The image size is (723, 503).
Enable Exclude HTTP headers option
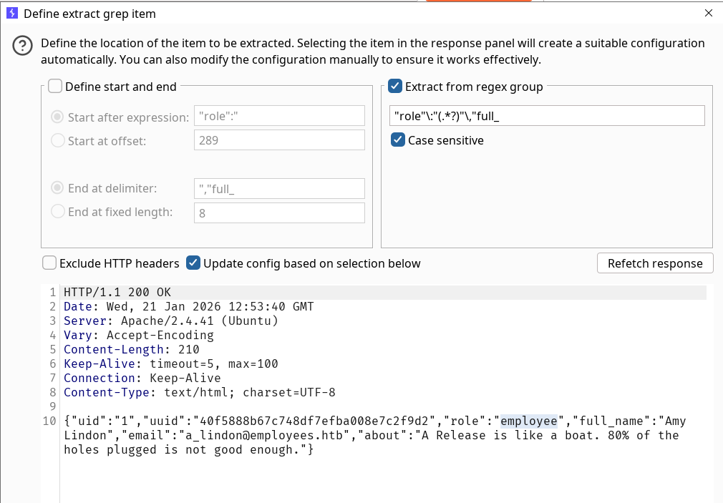click(49, 263)
